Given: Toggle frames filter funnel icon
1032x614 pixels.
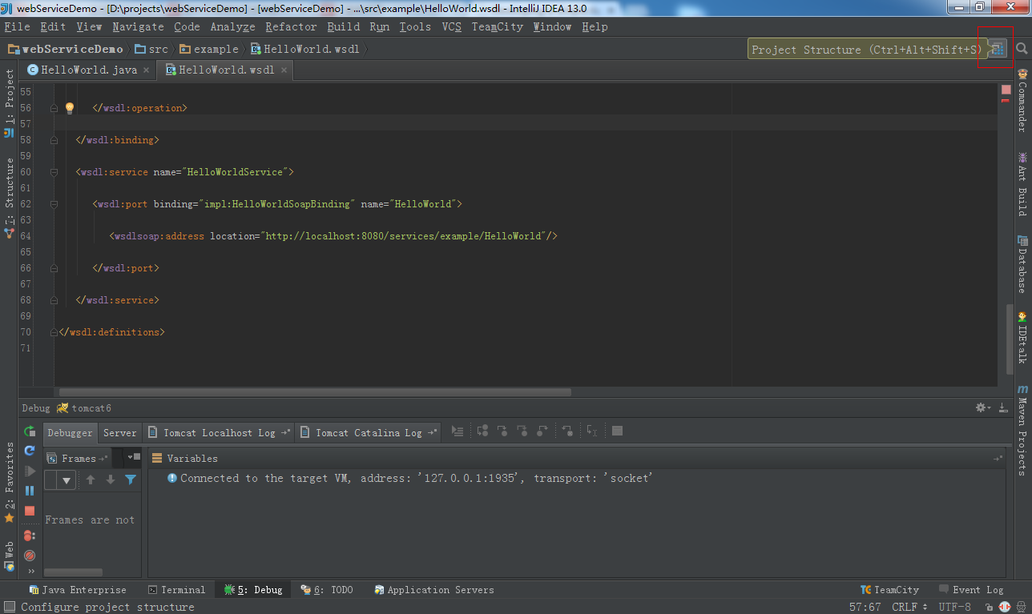Looking at the screenshot, I should 131,480.
